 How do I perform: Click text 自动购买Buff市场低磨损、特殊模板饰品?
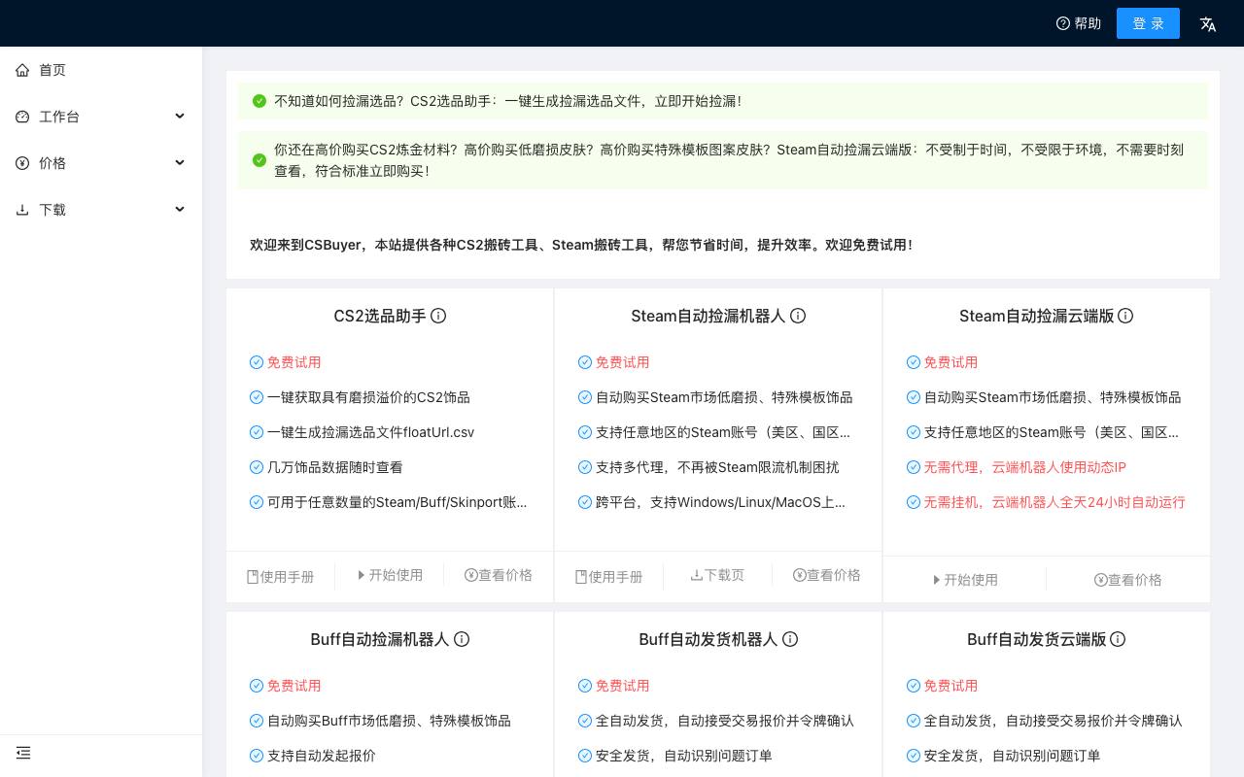(389, 721)
